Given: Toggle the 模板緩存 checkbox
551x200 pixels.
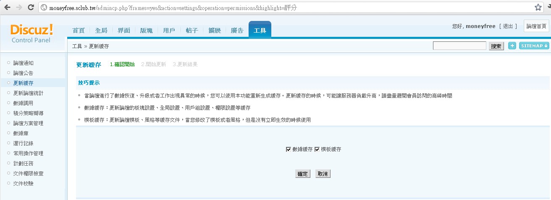Looking at the screenshot, I should pyautogui.click(x=317, y=149).
